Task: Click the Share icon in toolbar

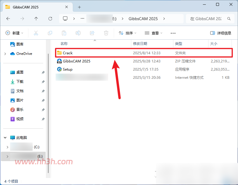Action: tap(92, 33)
